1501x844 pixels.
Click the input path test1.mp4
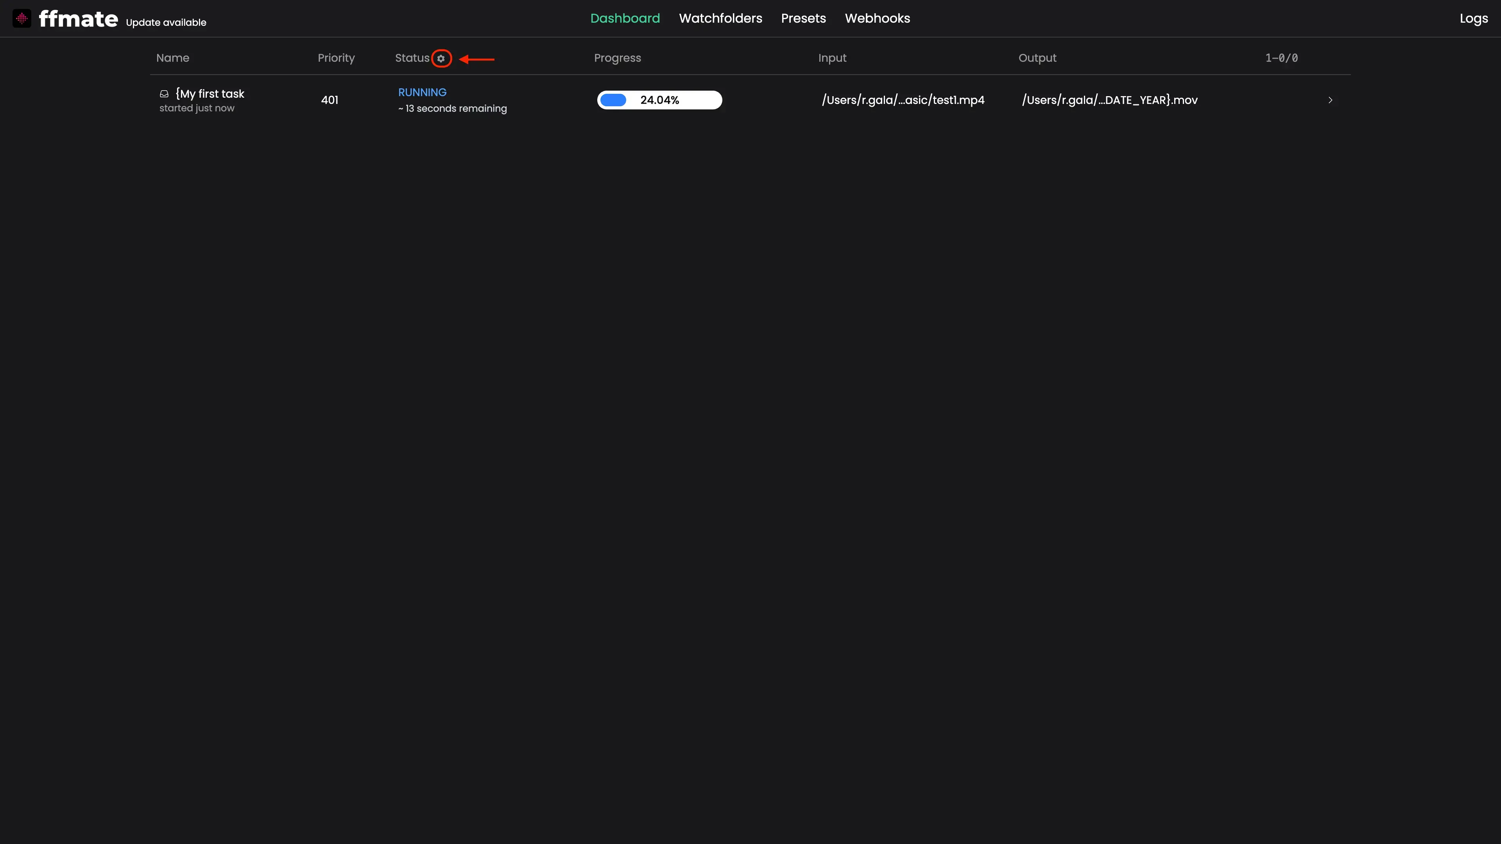pos(903,100)
